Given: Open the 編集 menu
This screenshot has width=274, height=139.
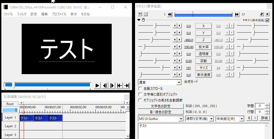Looking at the screenshot, I should point(44,14).
